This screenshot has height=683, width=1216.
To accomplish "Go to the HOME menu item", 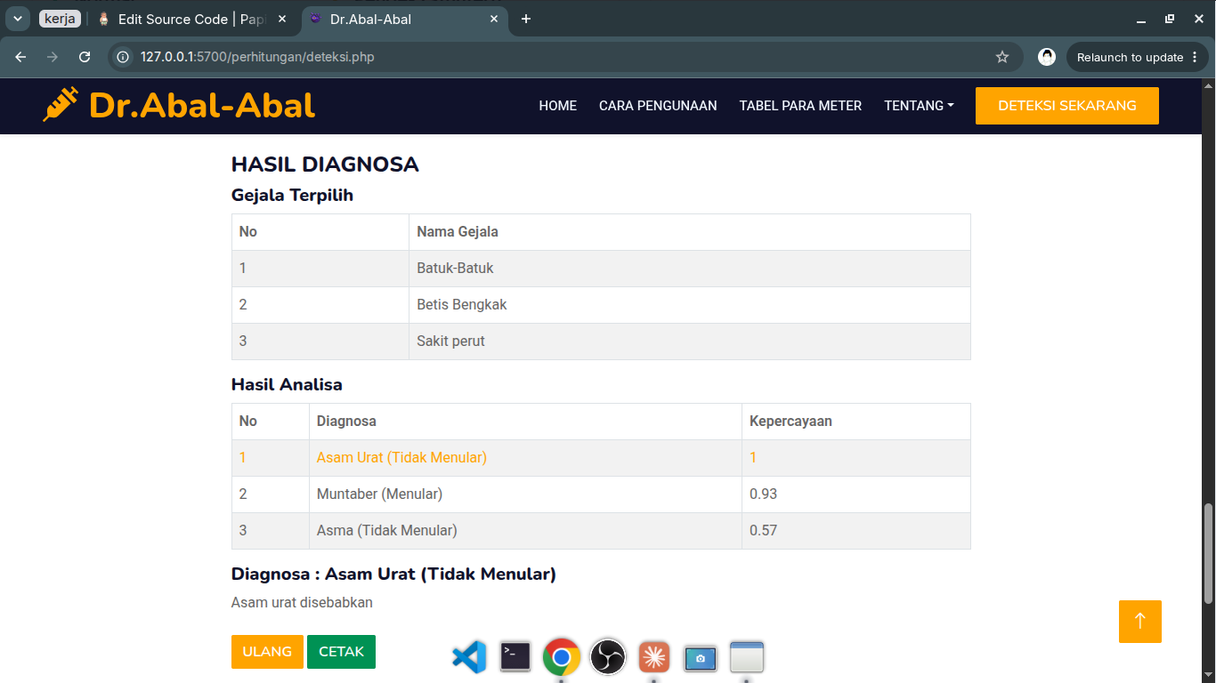I will click(x=558, y=106).
